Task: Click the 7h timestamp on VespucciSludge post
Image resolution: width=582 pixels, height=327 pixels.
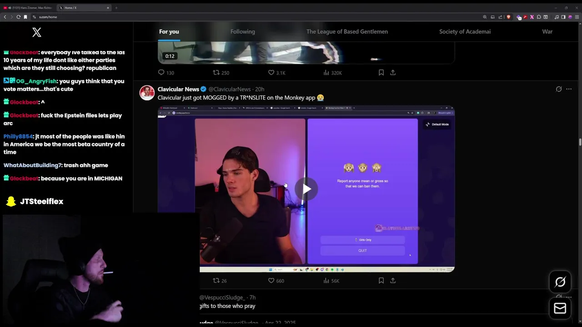Action: [253, 297]
